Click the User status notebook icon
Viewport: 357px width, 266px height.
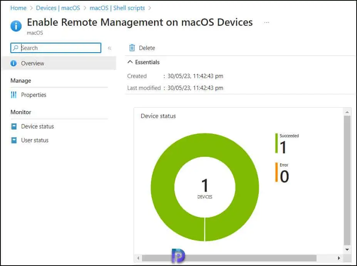click(14, 140)
